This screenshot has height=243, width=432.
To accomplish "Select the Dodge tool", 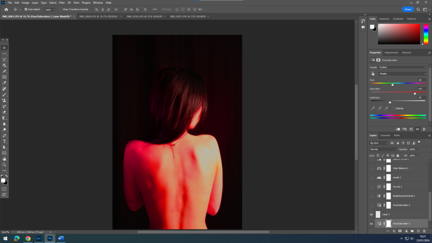I will (4, 130).
